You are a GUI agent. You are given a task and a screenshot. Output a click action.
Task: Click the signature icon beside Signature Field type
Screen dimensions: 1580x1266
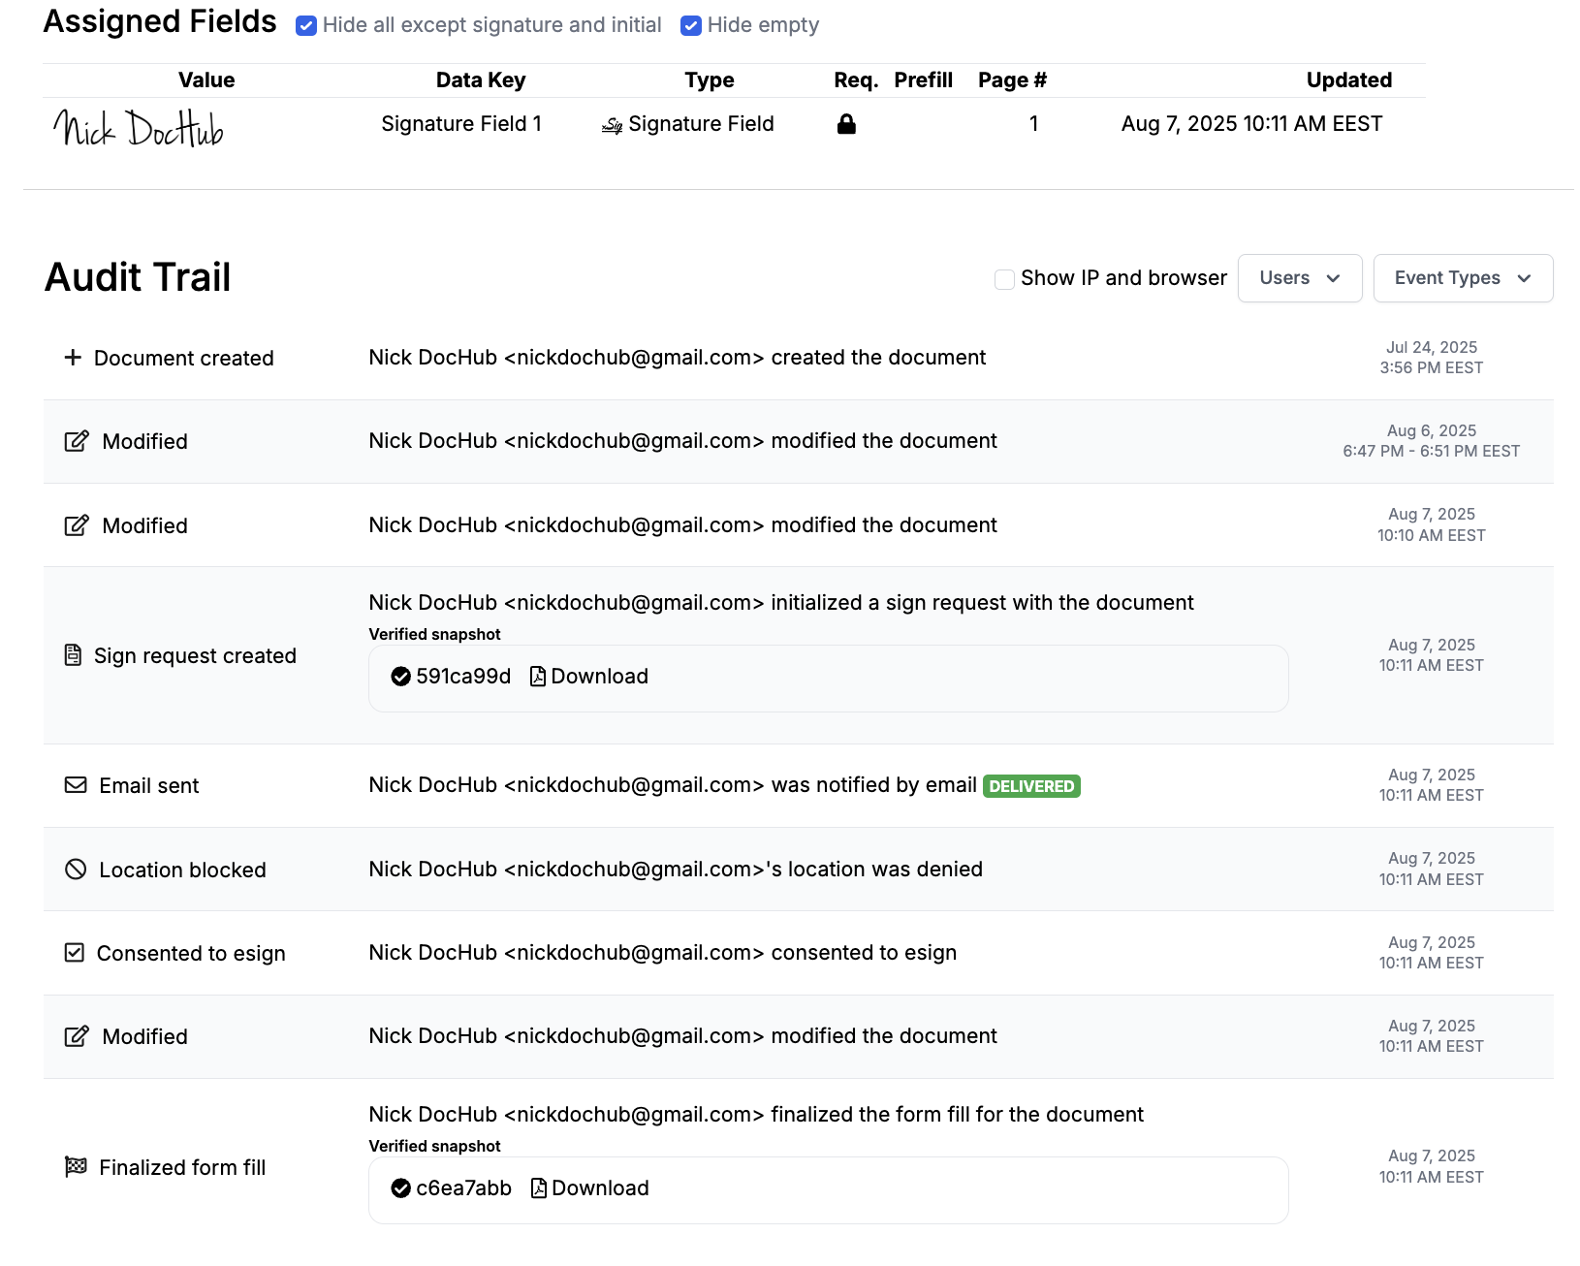pos(612,125)
